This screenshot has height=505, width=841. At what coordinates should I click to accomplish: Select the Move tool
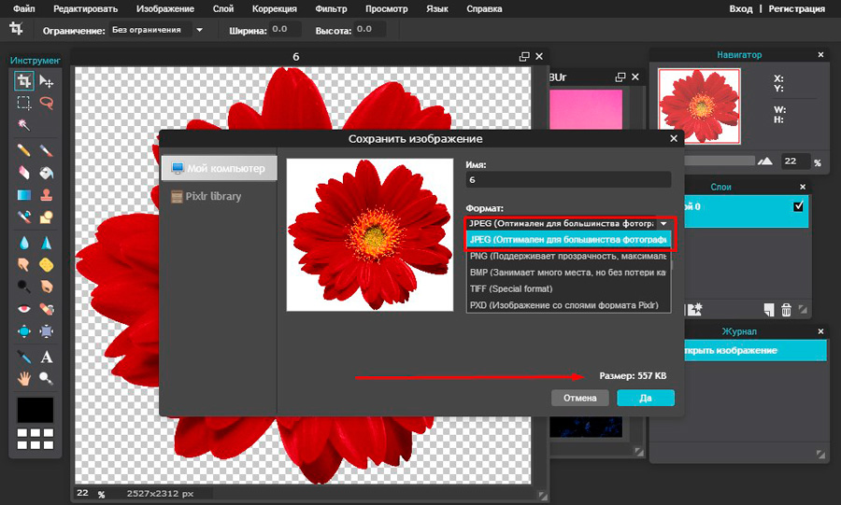[46, 81]
